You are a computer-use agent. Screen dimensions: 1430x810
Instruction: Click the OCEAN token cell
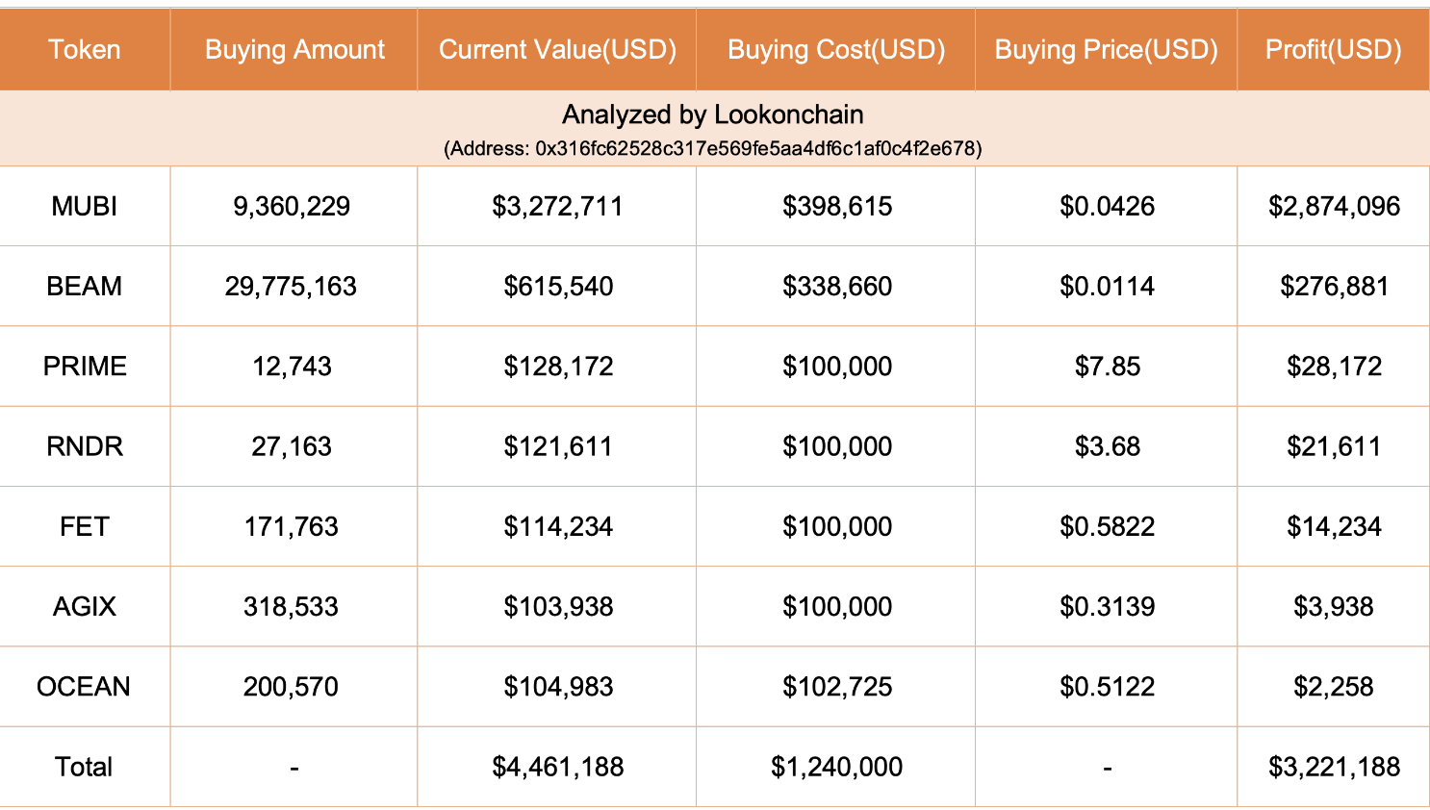click(x=84, y=687)
